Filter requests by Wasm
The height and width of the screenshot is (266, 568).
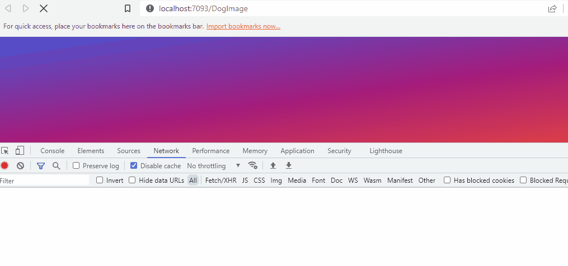[x=372, y=180]
